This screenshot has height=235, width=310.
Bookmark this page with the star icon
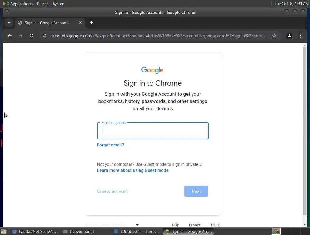pyautogui.click(x=274, y=36)
